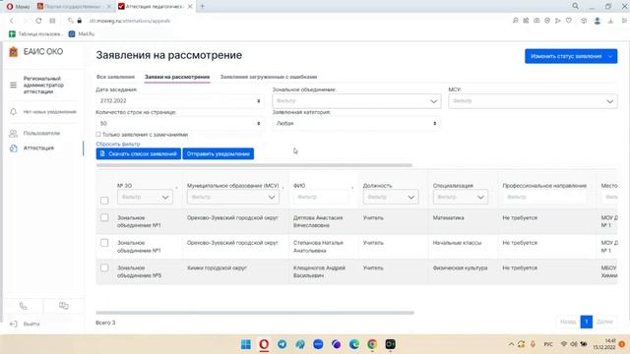The width and height of the screenshot is (630, 354).
Task: Add page to bookmarks heart icon
Action: (569, 21)
